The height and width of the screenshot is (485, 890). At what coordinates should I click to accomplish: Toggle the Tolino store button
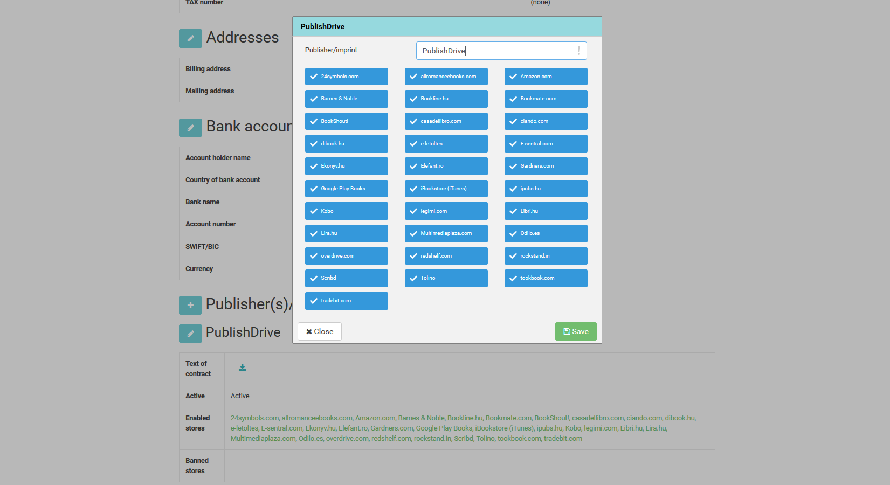tap(446, 278)
